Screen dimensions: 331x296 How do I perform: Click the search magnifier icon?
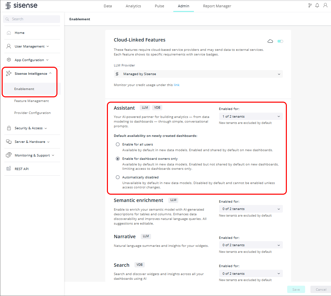point(7,19)
